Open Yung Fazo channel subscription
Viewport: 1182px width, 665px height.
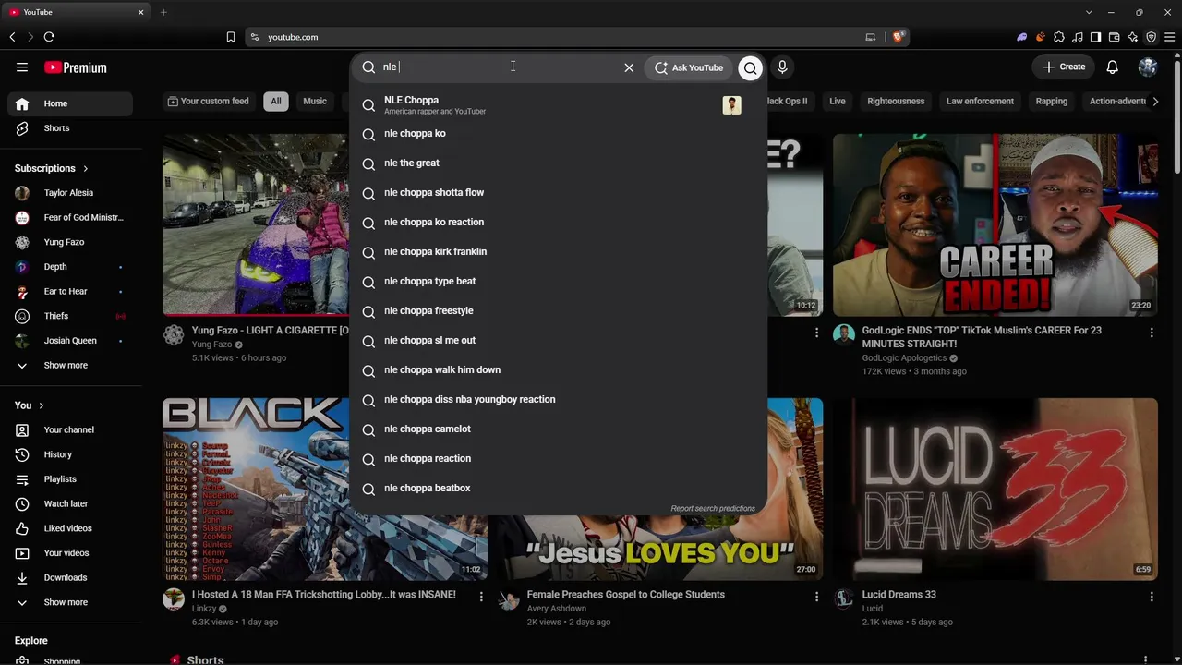tap(70, 242)
